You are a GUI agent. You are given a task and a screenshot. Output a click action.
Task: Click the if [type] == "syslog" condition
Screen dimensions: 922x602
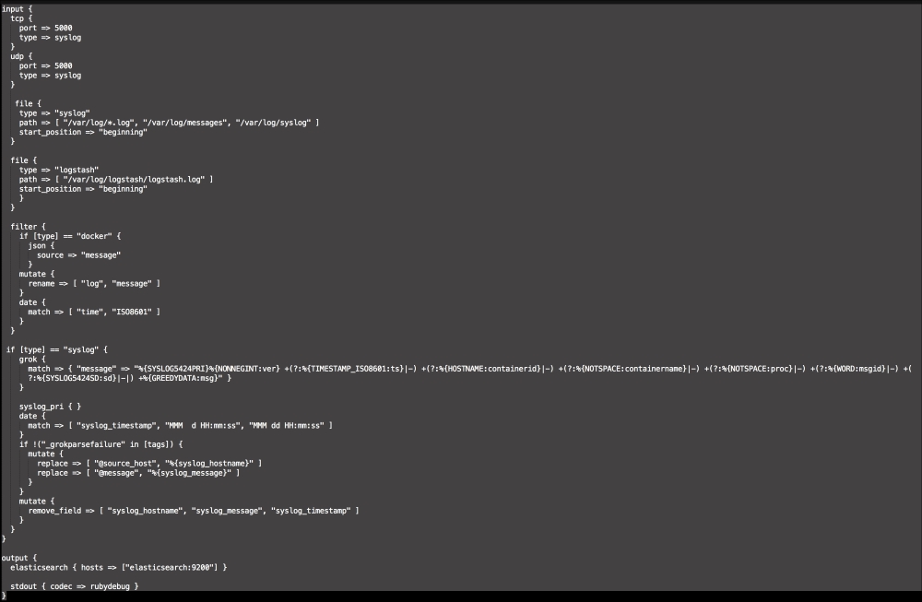pyautogui.click(x=58, y=350)
